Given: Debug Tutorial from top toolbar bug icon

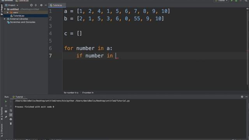Looking at the screenshot, I should 236,1.
